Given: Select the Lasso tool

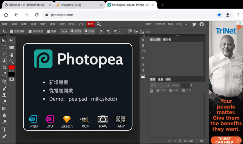Looking at the screenshot, I should point(4,54).
